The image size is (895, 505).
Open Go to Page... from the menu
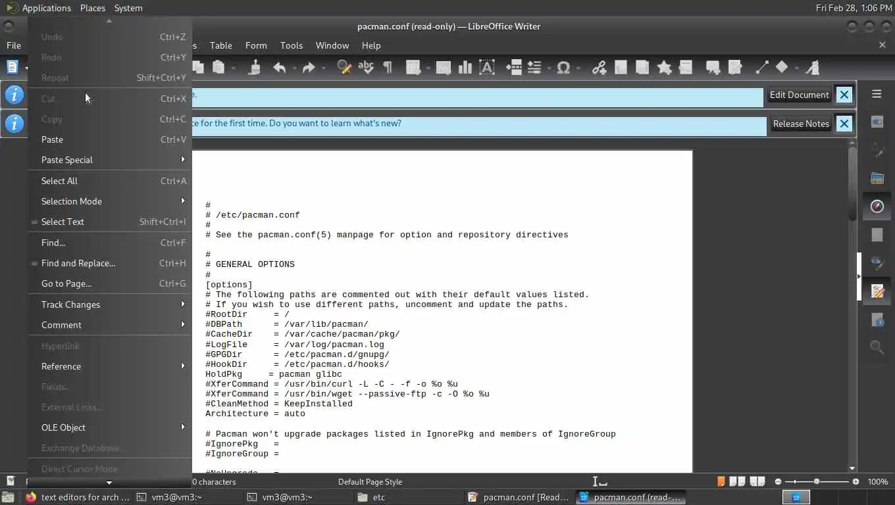pos(111,283)
